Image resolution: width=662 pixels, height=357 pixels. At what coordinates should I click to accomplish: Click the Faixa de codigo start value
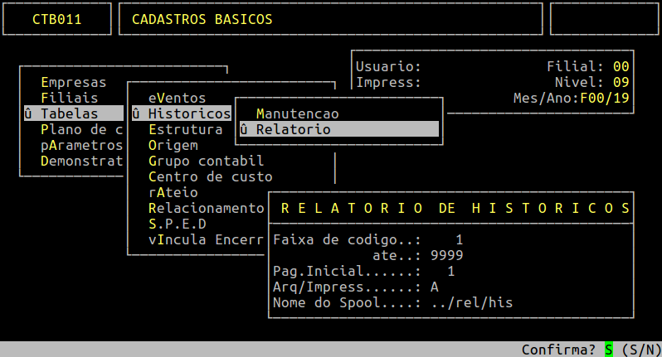coord(459,239)
